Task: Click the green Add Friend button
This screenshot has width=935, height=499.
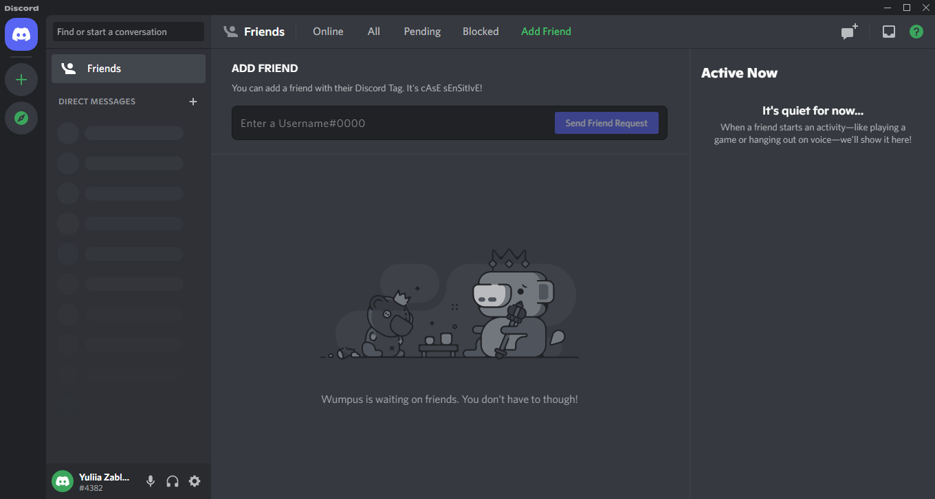Action: coord(546,32)
